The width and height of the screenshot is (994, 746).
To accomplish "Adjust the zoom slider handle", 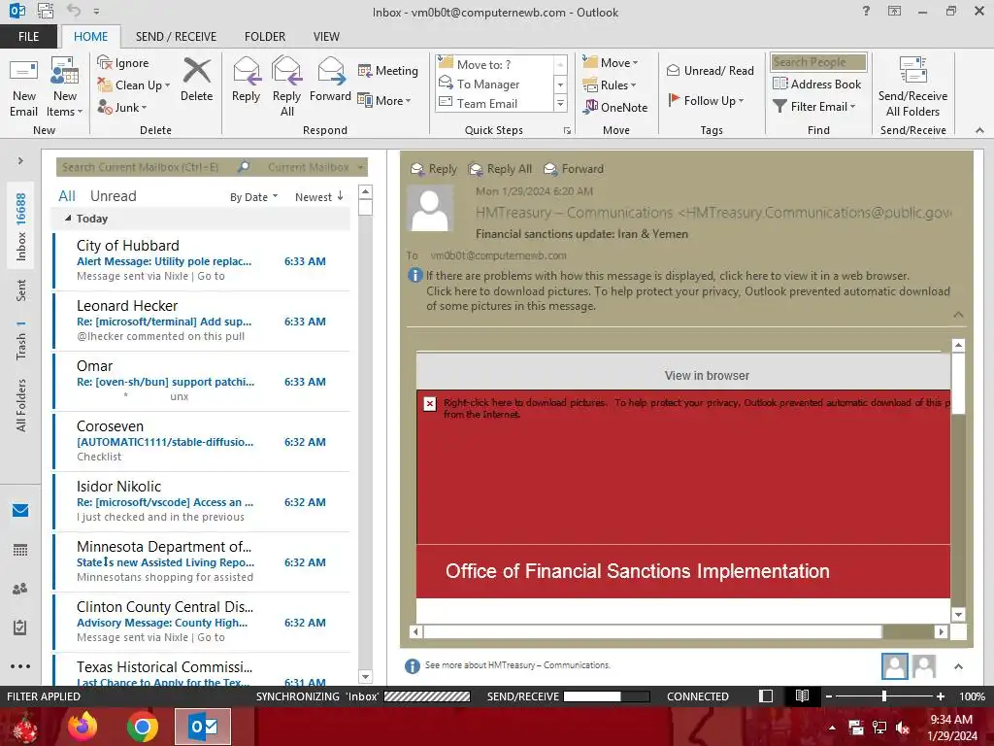I will coord(884,696).
